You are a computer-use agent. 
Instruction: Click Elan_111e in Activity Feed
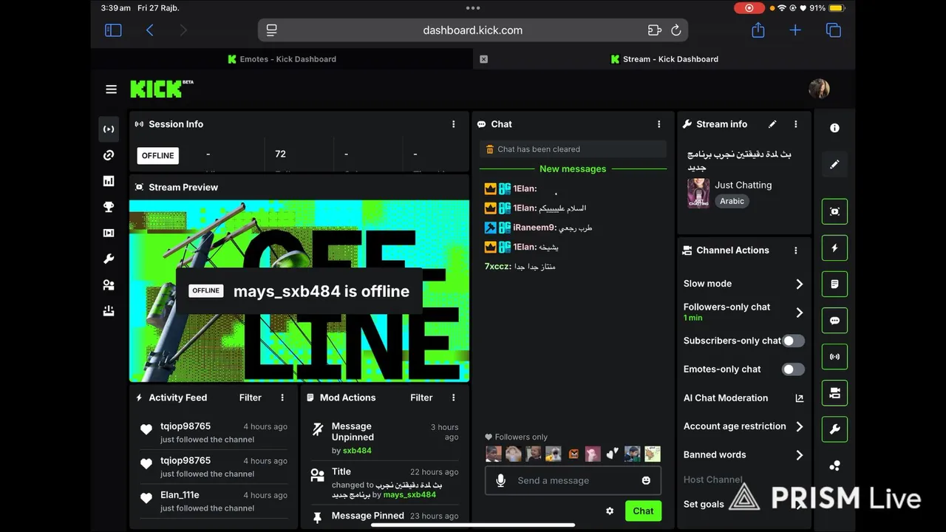180,495
